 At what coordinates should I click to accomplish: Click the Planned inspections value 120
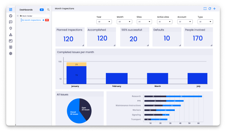tap(68, 39)
